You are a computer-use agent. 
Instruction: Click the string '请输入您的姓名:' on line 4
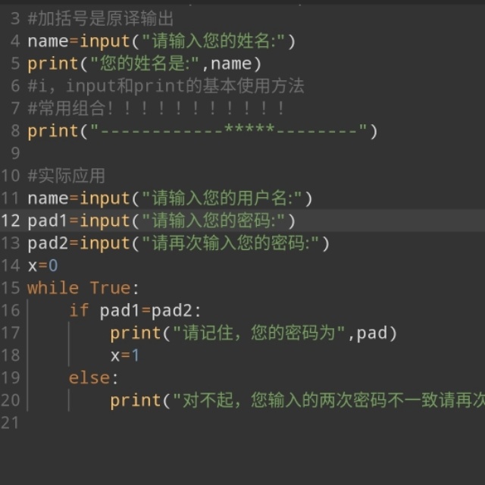pos(210,41)
